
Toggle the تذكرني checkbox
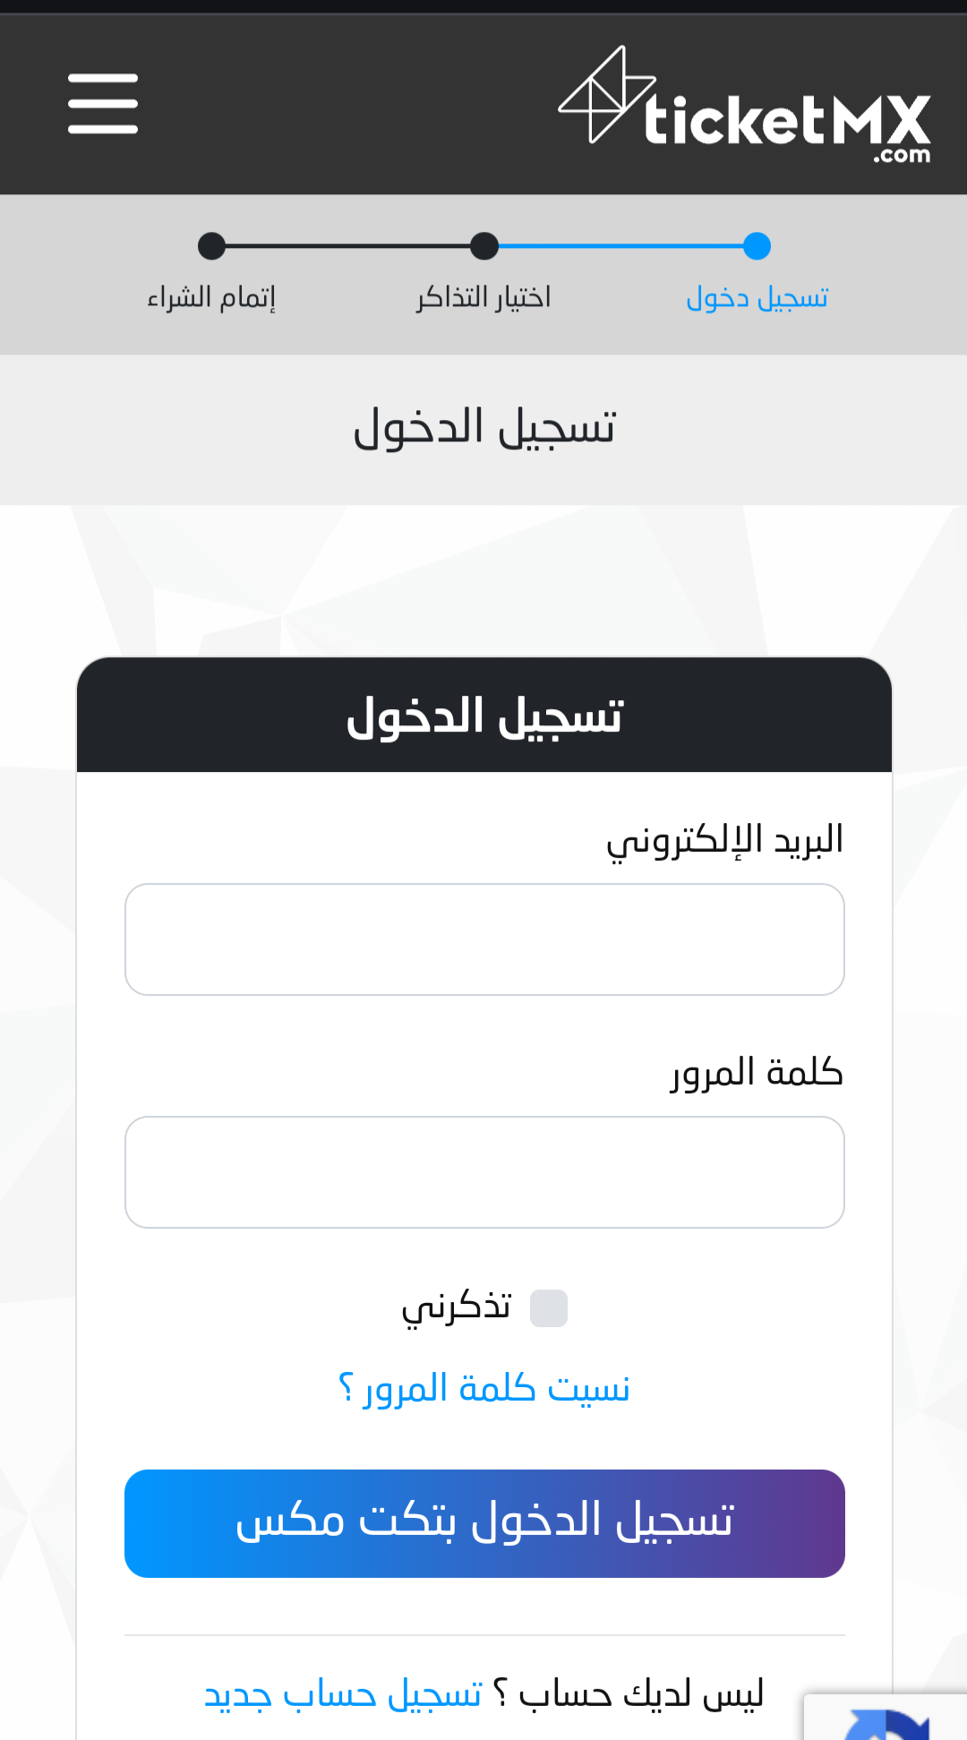549,1308
